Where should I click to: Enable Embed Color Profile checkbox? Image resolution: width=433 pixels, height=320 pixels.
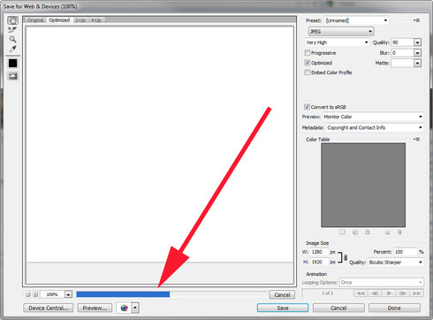308,72
